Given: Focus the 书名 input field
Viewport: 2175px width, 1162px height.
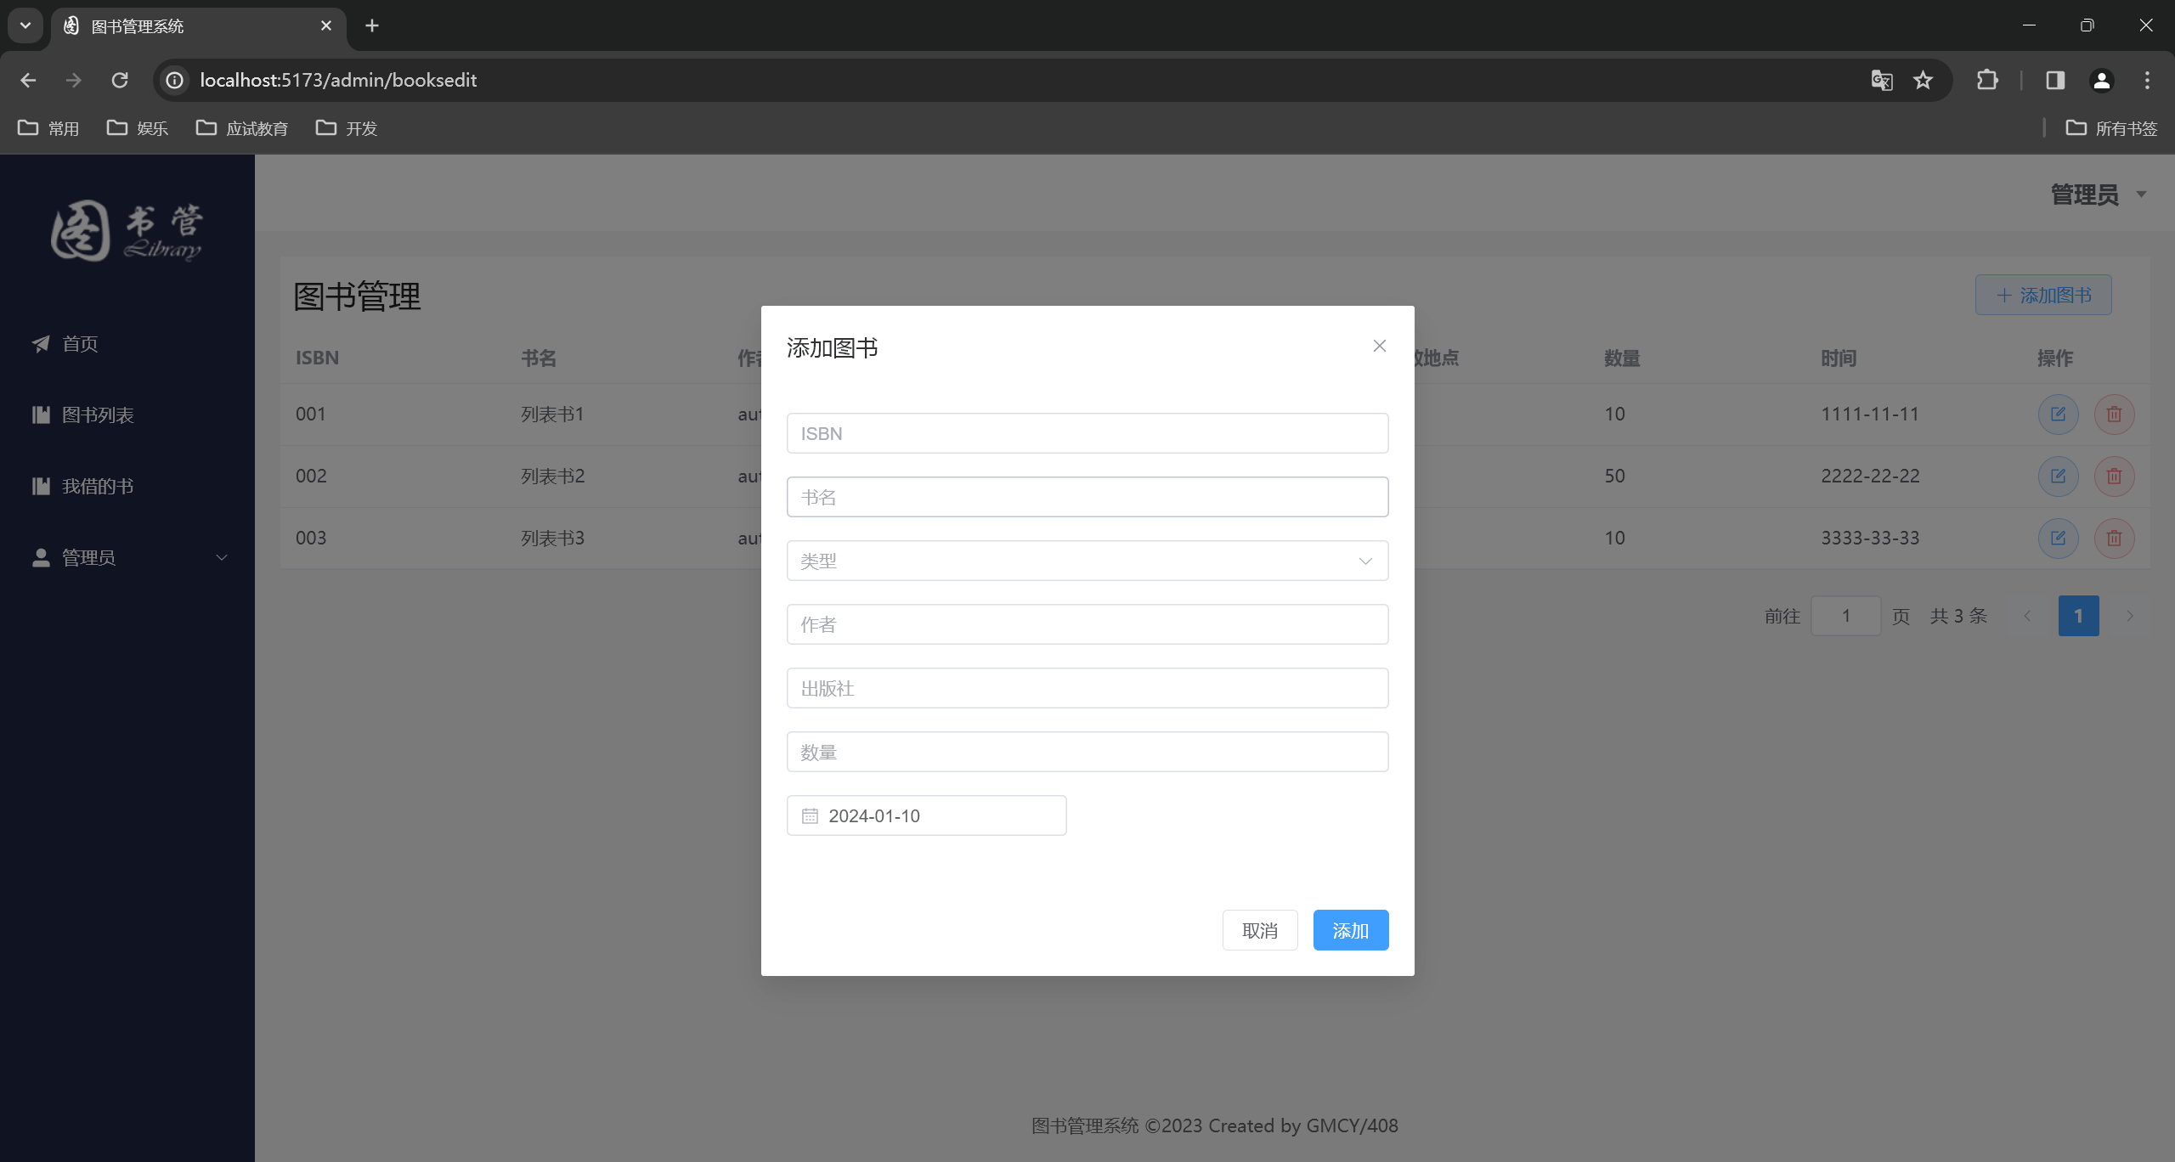Looking at the screenshot, I should pos(1087,497).
